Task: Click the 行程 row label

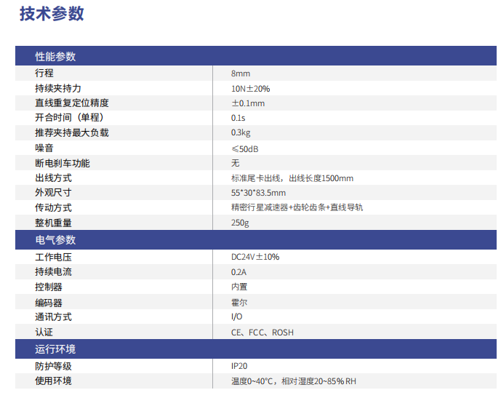Action: [44, 73]
